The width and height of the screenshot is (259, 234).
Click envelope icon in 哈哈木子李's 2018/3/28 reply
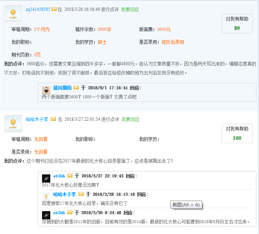(81, 194)
